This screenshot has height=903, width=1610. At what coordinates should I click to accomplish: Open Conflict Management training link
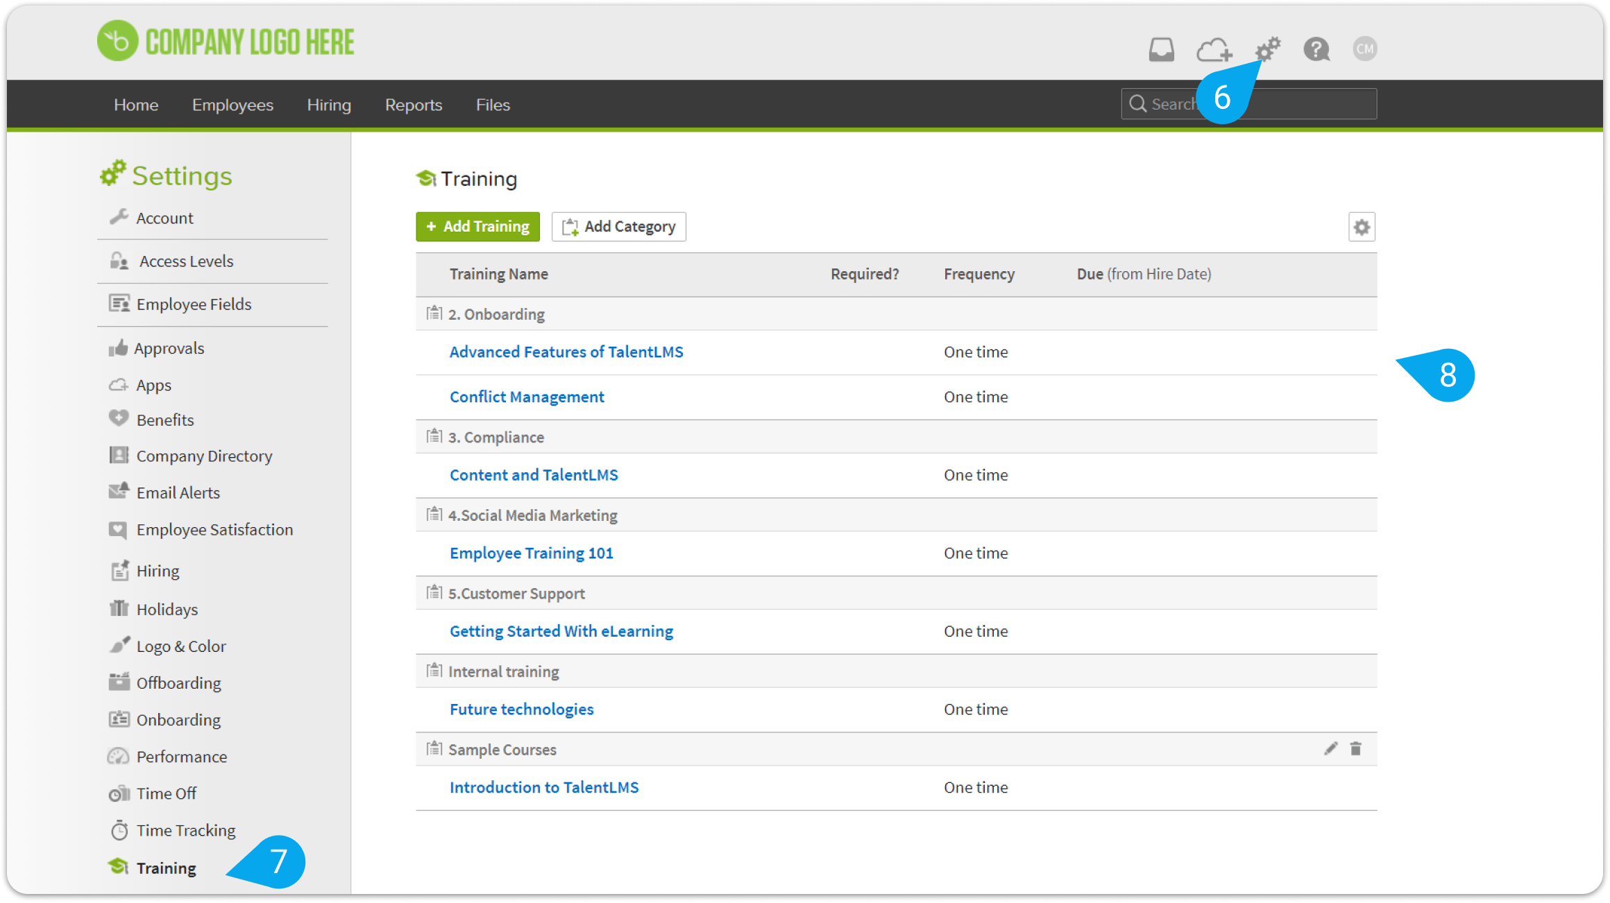(527, 397)
